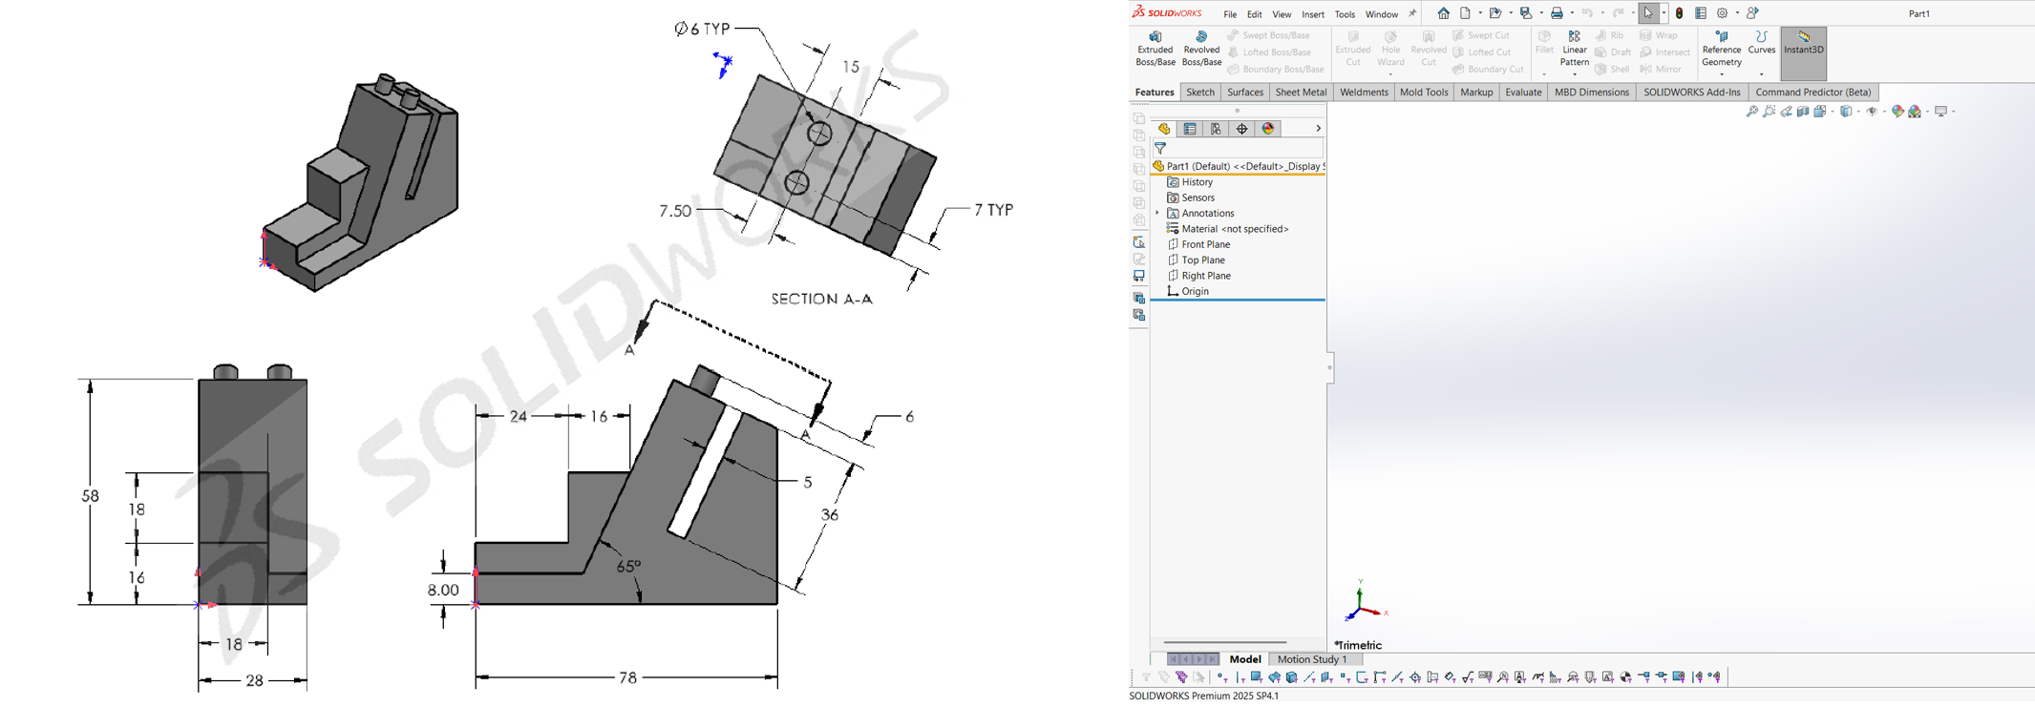Image resolution: width=2035 pixels, height=707 pixels.
Task: Toggle the Filter Faces selection filter
Action: tap(1257, 677)
